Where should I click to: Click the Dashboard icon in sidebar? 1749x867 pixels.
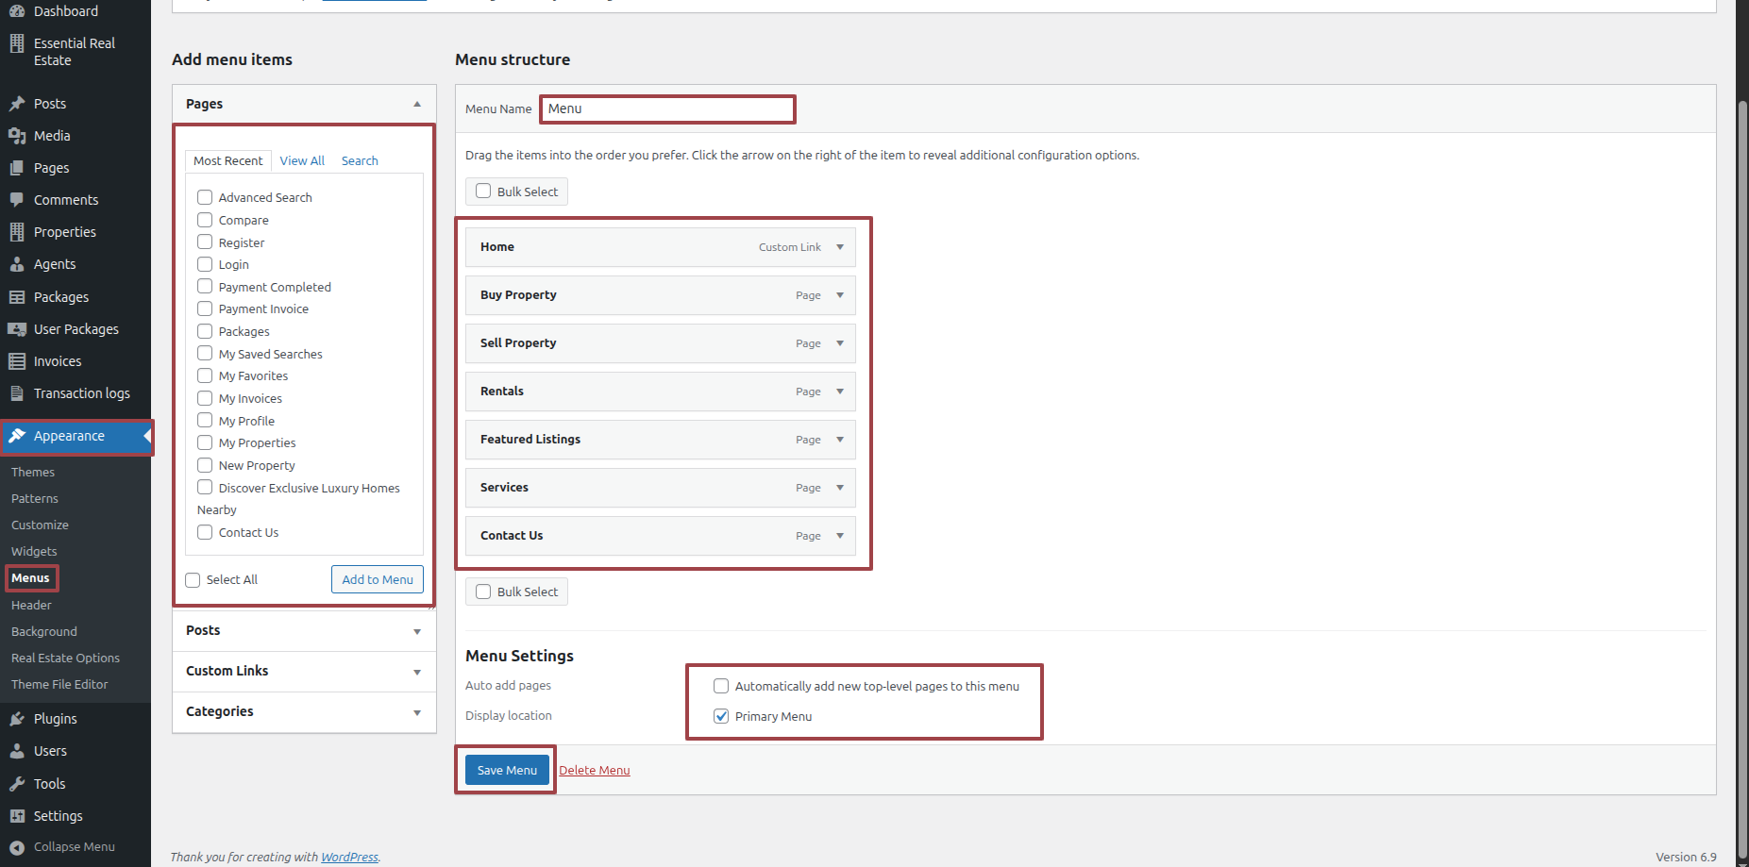pyautogui.click(x=17, y=11)
